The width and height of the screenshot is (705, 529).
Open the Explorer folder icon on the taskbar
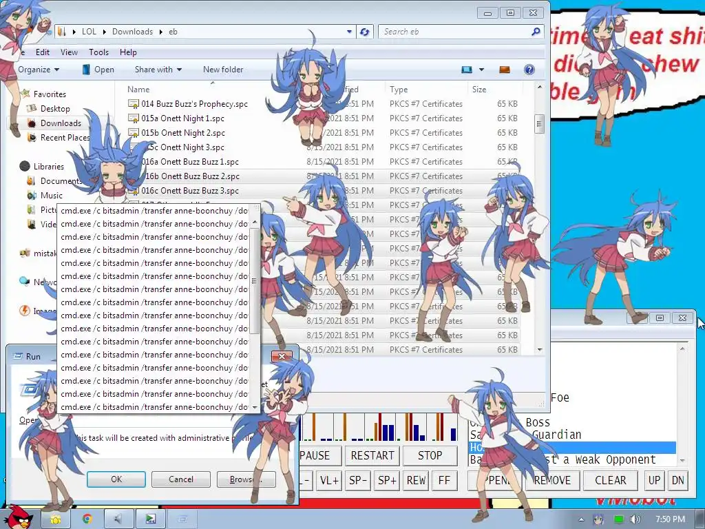point(55,519)
